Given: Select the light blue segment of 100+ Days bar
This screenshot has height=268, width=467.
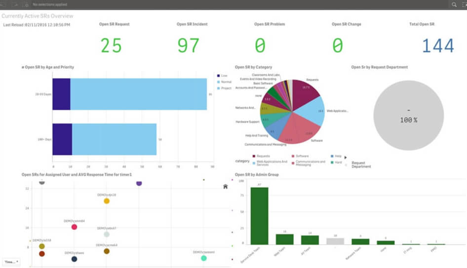Looking at the screenshot, I should click(114, 139).
